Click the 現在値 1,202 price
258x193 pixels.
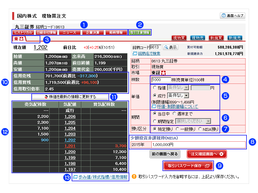click(x=41, y=47)
